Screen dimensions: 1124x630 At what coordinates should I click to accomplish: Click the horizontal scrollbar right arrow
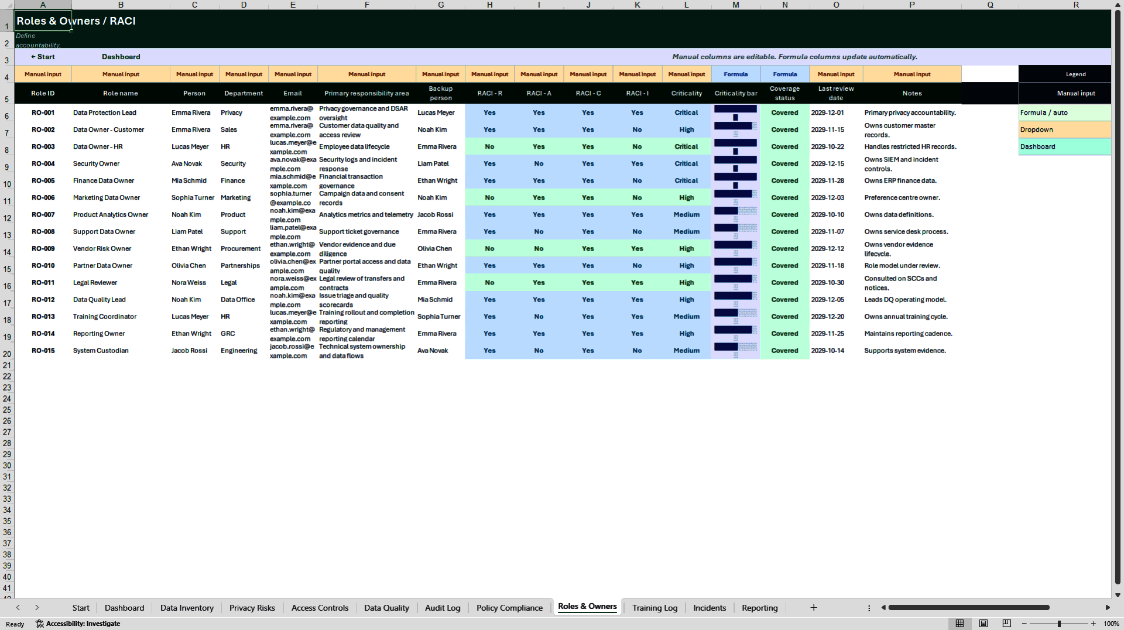1108,608
